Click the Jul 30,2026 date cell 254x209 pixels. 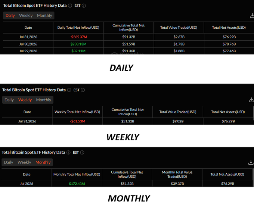click(28, 44)
